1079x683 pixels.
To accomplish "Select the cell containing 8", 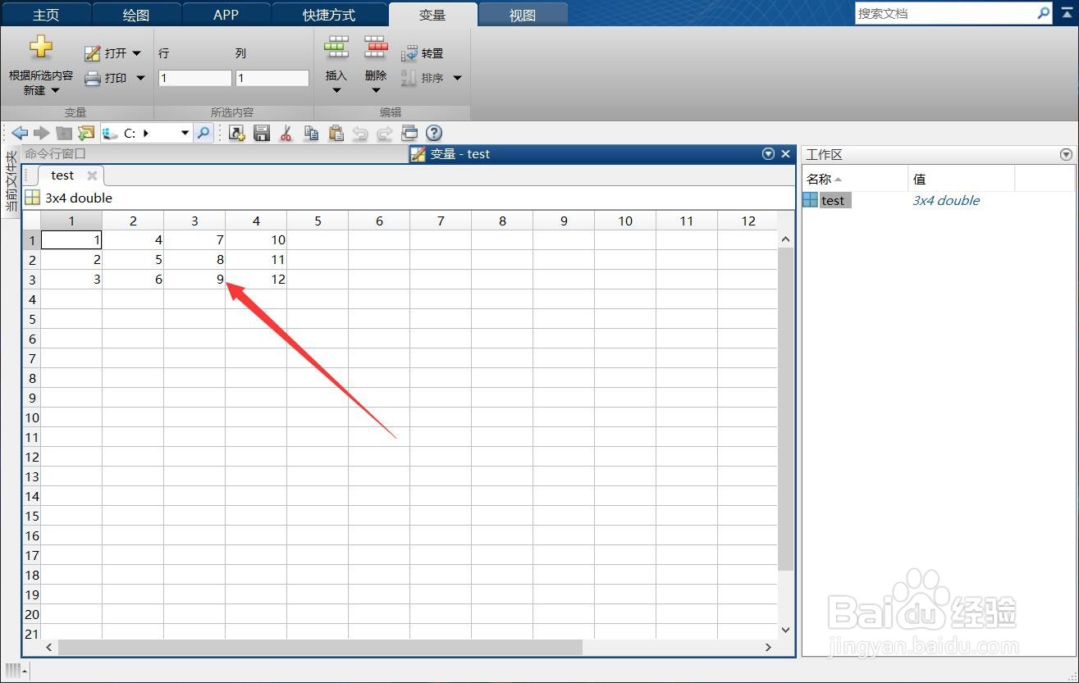I will point(194,259).
